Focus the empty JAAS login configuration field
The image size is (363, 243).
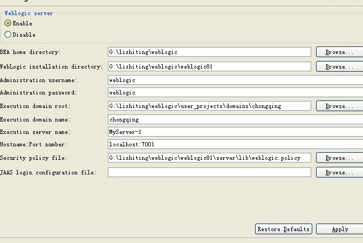click(x=209, y=173)
